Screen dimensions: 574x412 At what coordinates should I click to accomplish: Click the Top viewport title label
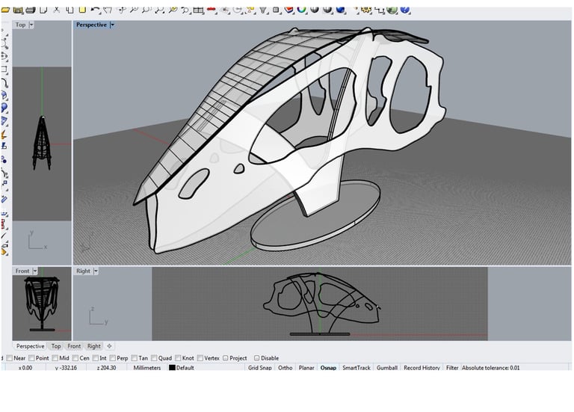20,25
